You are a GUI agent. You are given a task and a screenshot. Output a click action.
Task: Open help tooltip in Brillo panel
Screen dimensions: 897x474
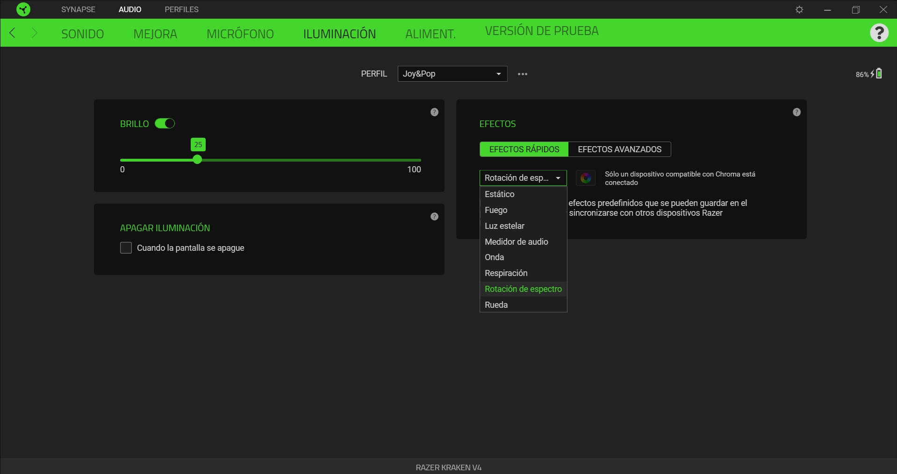pos(434,112)
